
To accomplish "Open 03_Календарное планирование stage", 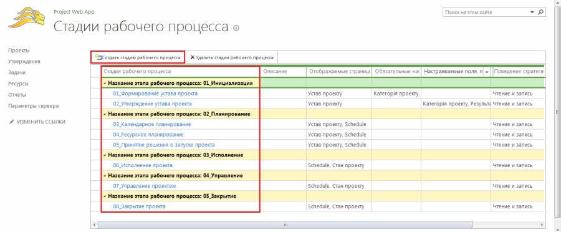I will 152,124.
